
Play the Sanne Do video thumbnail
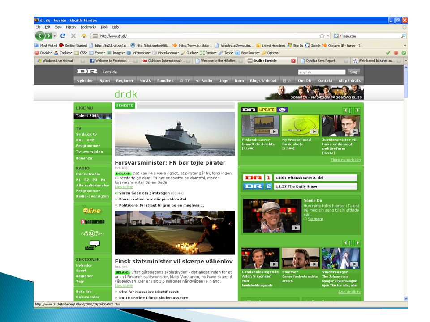(x=272, y=216)
